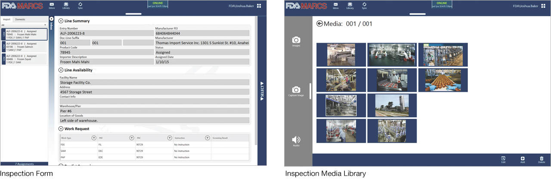Click the ONLINE status indicator in the Media Library
551x180 pixels.
point(442,4)
